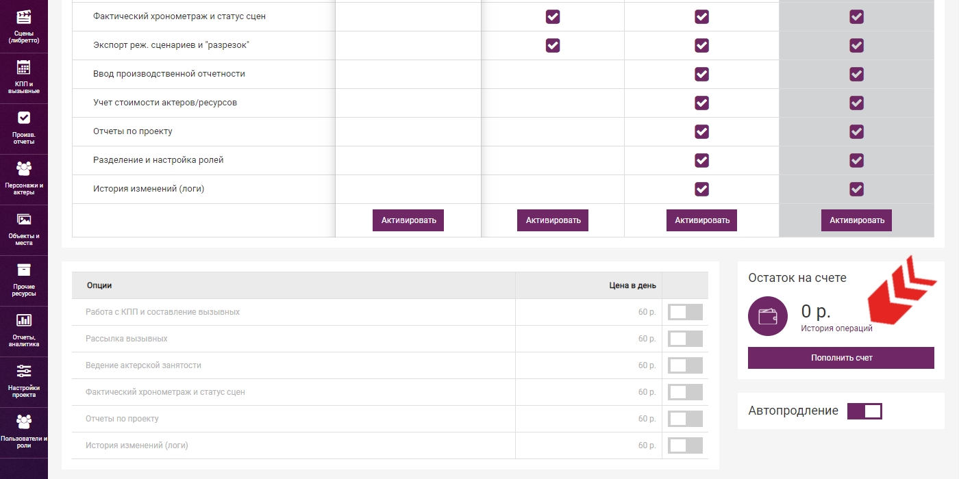
Task: Toggle white-column checkbox for Ввод производственной отчетности
Action: click(x=701, y=74)
